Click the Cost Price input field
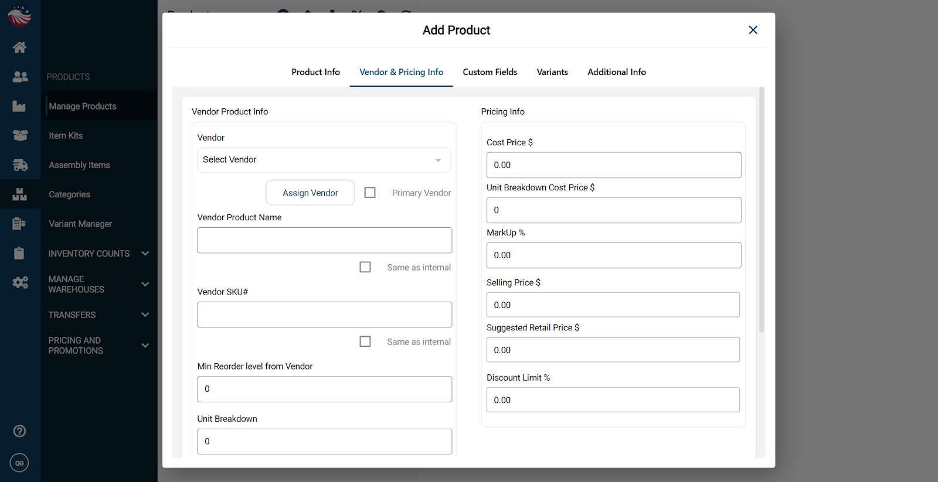This screenshot has width=938, height=482. [x=613, y=165]
